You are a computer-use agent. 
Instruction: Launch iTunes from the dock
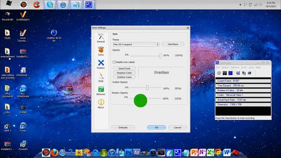point(112,153)
